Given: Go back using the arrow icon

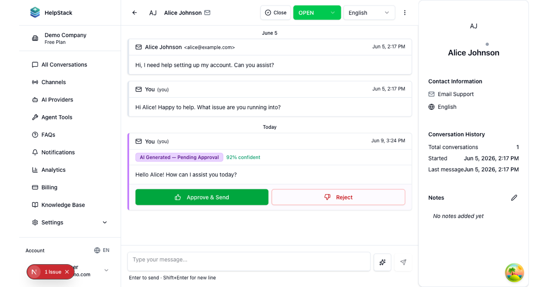Looking at the screenshot, I should [134, 13].
